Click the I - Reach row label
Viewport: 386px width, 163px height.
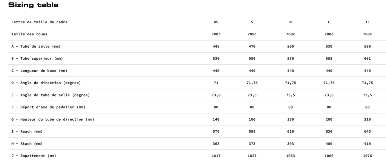point(27,131)
